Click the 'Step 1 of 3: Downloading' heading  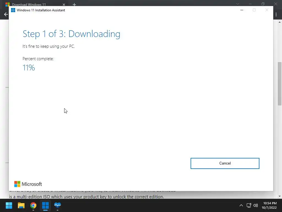tap(71, 34)
